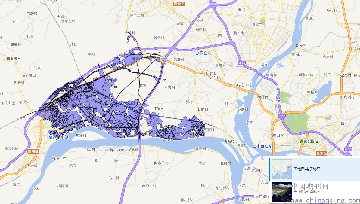The width and height of the screenshot is (360, 204).
Task: Click the electronic map thumbnail preview
Action: (x=282, y=169)
